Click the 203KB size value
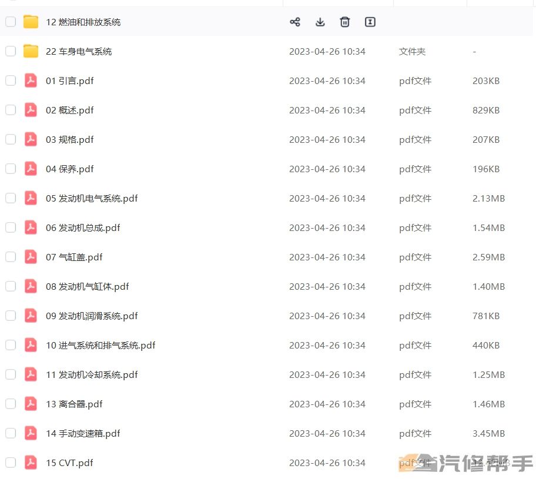 485,81
